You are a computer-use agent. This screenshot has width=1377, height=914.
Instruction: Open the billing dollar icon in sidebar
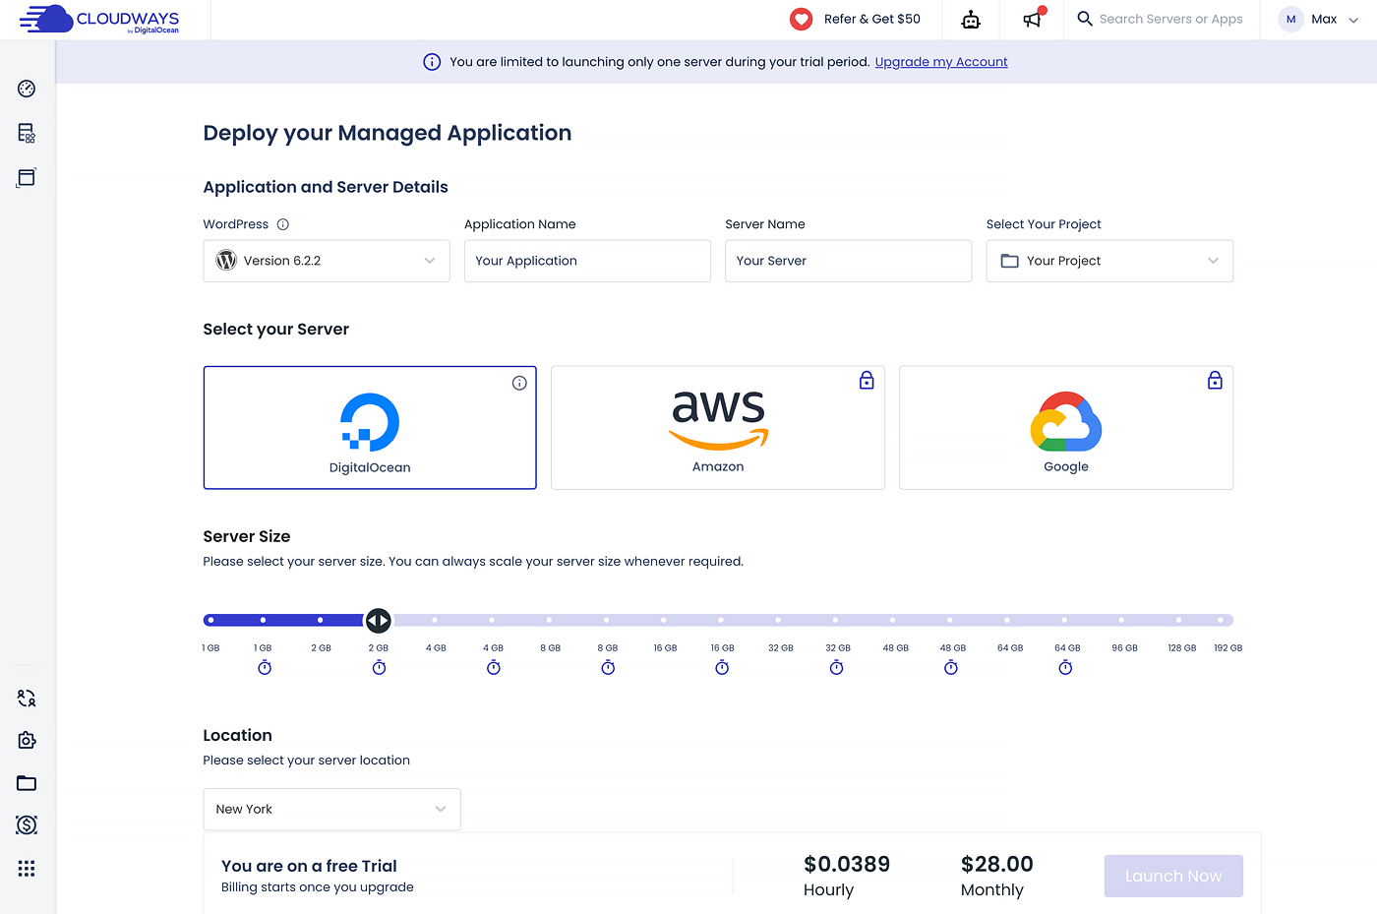tap(27, 824)
